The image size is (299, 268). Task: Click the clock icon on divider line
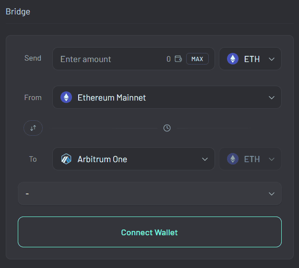click(167, 128)
